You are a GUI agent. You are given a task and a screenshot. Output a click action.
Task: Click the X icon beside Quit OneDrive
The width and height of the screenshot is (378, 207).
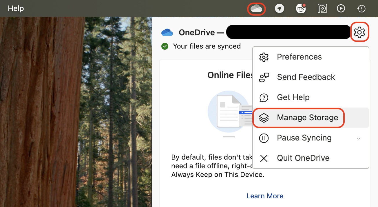tap(264, 158)
